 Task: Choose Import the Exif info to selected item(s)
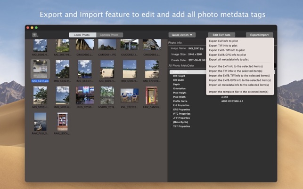[x=236, y=66]
